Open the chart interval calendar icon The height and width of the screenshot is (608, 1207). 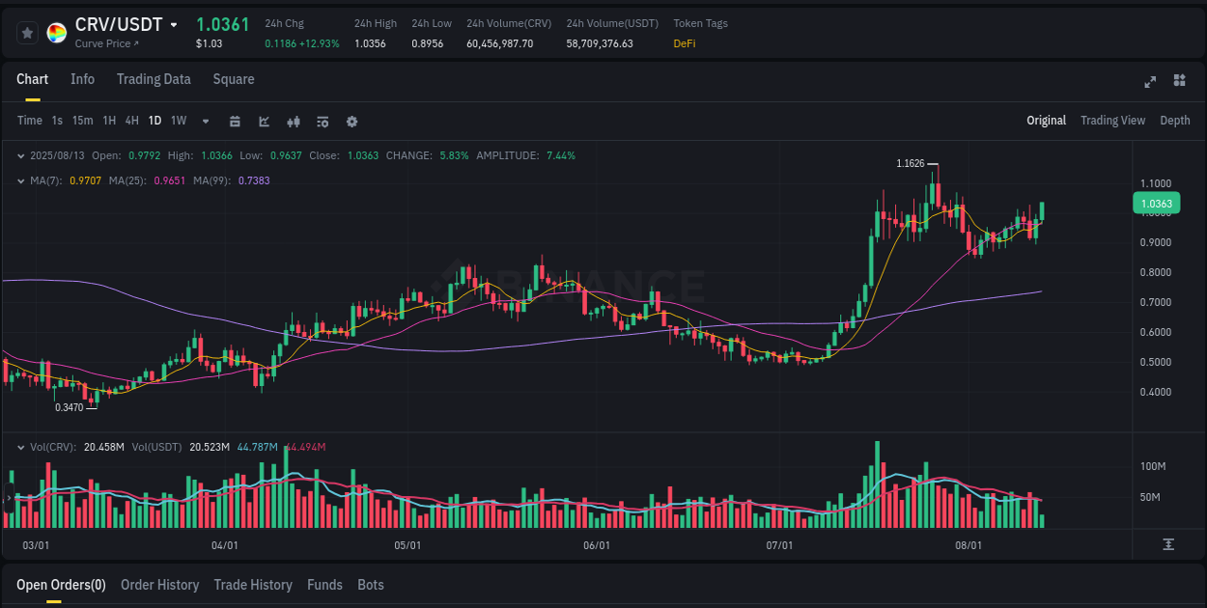(x=235, y=122)
